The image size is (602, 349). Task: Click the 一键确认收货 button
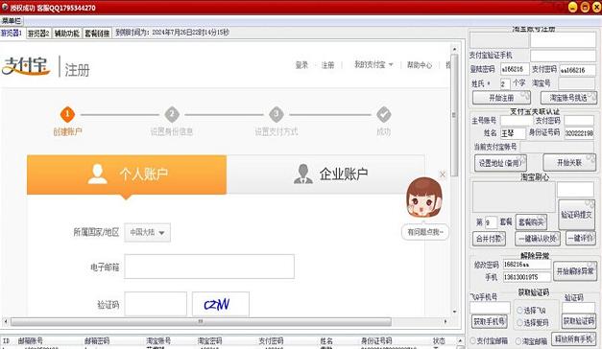(537, 239)
